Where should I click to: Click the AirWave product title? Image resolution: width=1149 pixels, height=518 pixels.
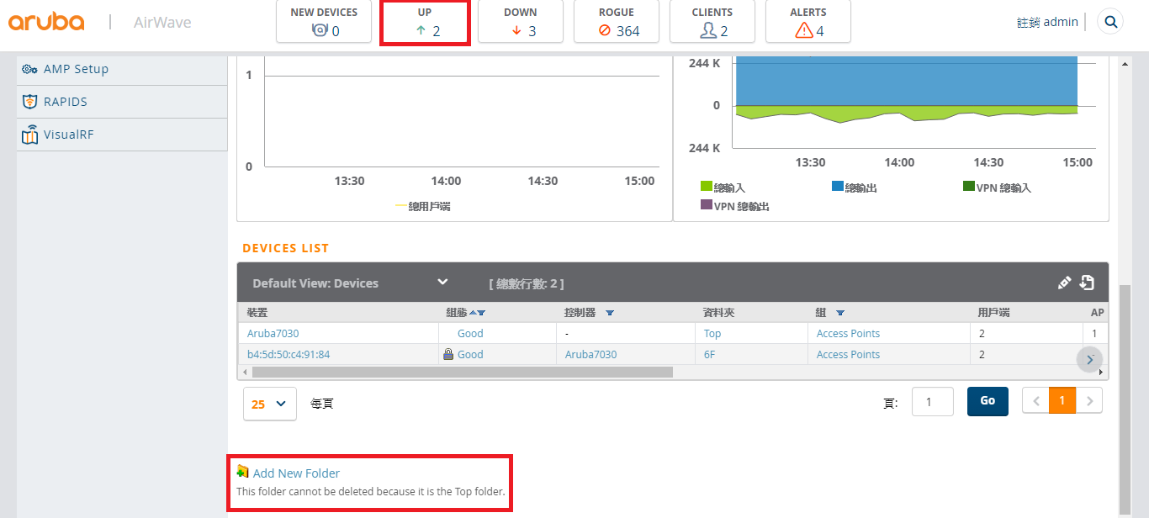click(162, 22)
